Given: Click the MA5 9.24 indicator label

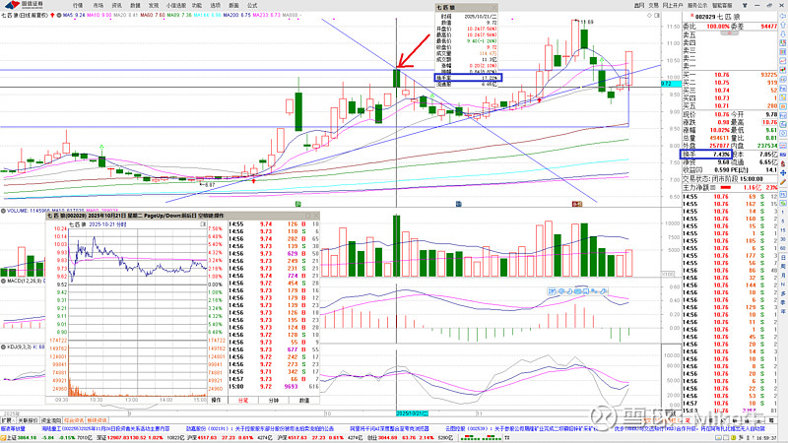Looking at the screenshot, I should pos(74,16).
